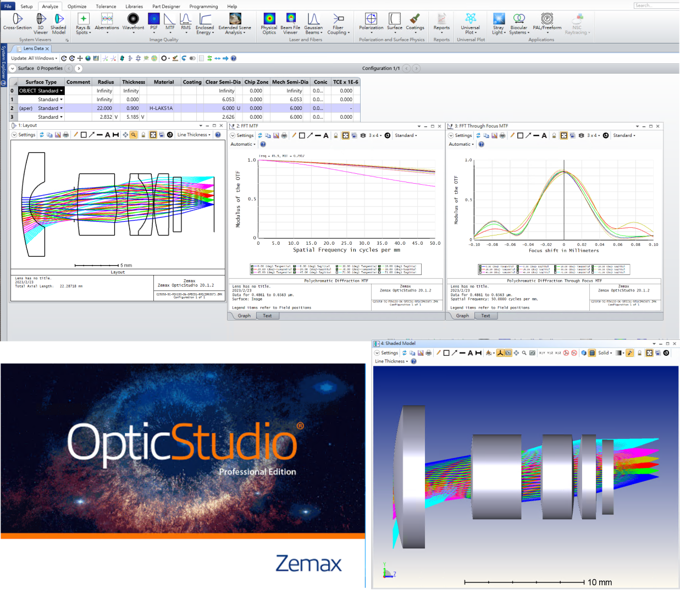Select Graph tab in FFT Through Focus MTF
680x594 pixels.
[462, 316]
